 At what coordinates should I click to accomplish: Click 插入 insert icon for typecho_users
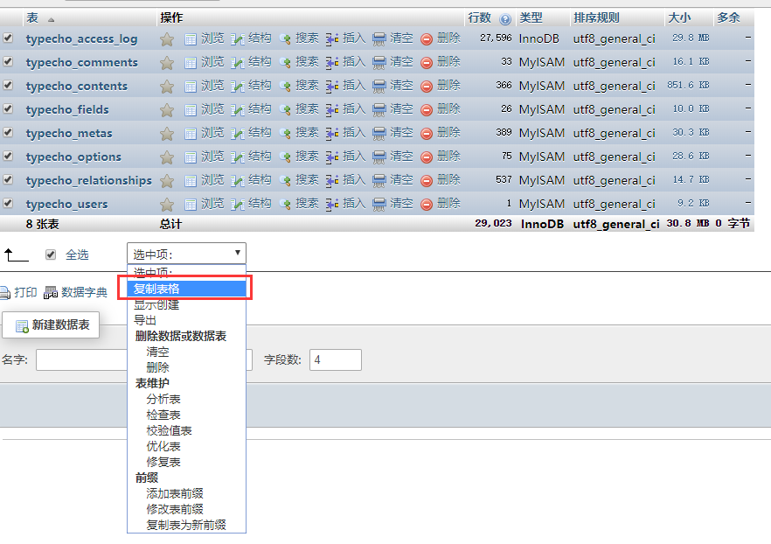coord(332,205)
